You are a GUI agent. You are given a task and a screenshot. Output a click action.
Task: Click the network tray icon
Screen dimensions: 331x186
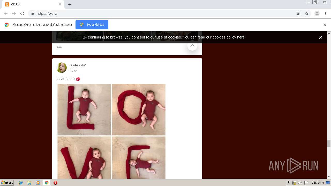(x=294, y=183)
